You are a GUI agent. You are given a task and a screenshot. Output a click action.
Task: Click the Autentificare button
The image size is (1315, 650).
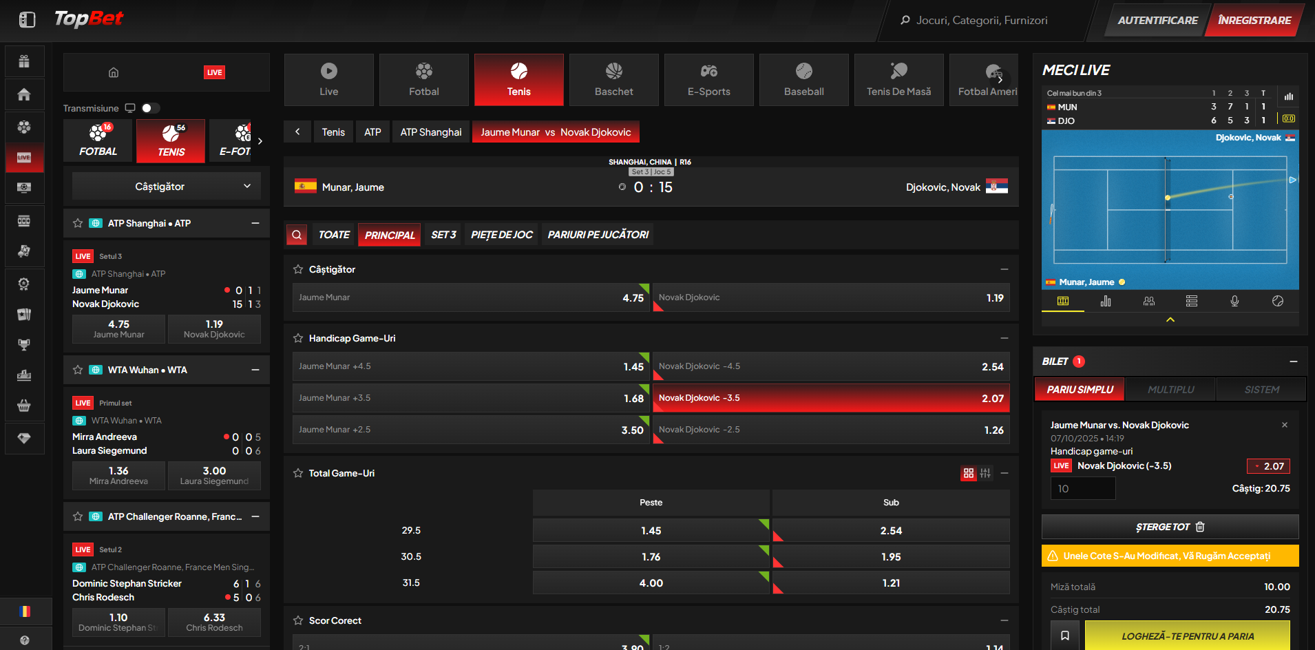point(1157,20)
